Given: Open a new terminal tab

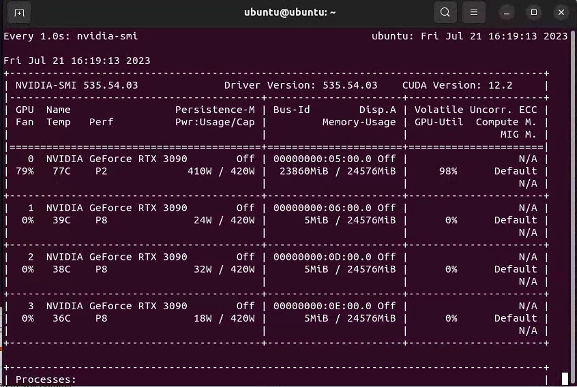Looking at the screenshot, I should point(19,12).
